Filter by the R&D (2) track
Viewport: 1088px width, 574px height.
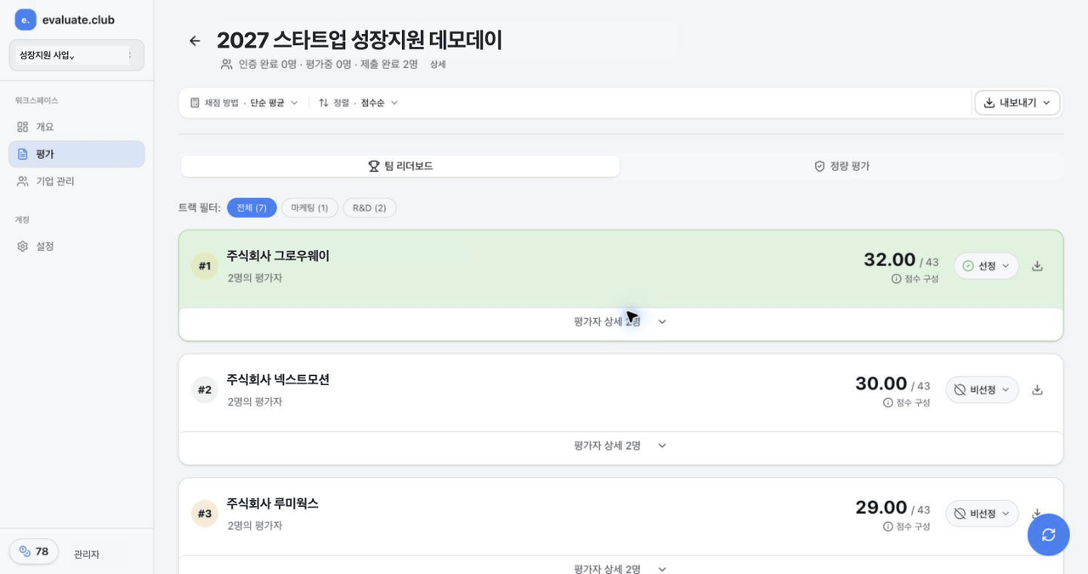[370, 207]
